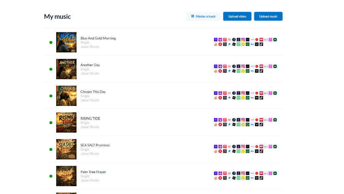Click Single label under Chosen This Day
This screenshot has width=344, height=194.
[x=85, y=96]
